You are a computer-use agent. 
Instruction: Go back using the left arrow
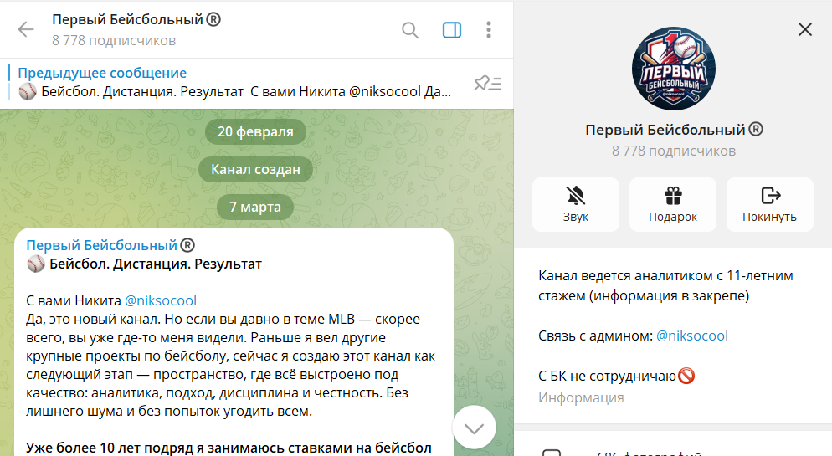pos(25,29)
